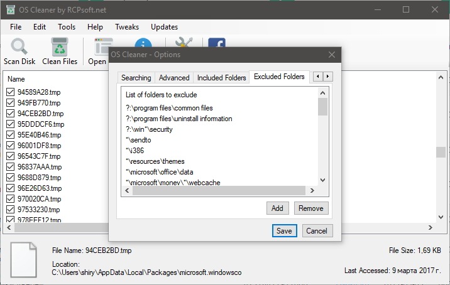The width and height of the screenshot is (450, 285).
Task: Click the blue info toolbar icon
Action: click(143, 43)
